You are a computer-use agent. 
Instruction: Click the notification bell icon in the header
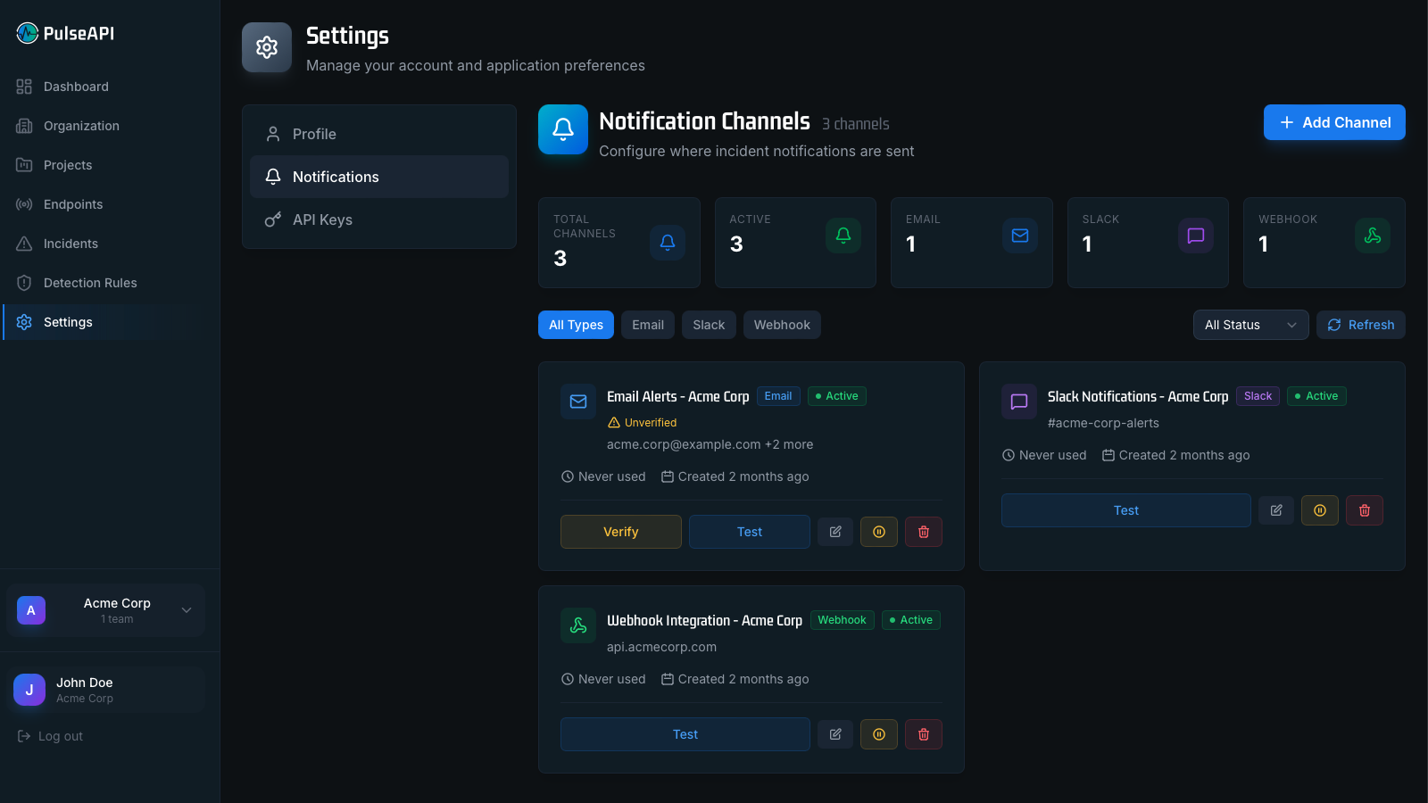click(562, 130)
